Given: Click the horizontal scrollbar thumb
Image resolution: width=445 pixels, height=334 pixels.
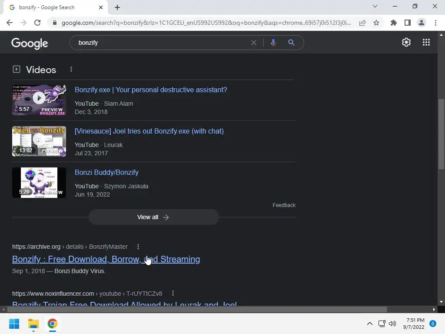Looking at the screenshot, I should coord(197,309).
